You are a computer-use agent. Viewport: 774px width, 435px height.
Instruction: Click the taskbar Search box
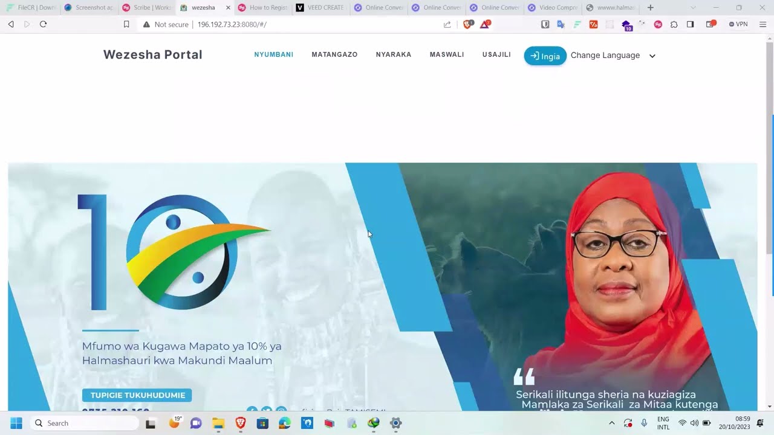[85, 423]
